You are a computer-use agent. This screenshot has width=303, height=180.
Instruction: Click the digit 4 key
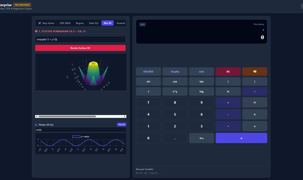pos(148,114)
